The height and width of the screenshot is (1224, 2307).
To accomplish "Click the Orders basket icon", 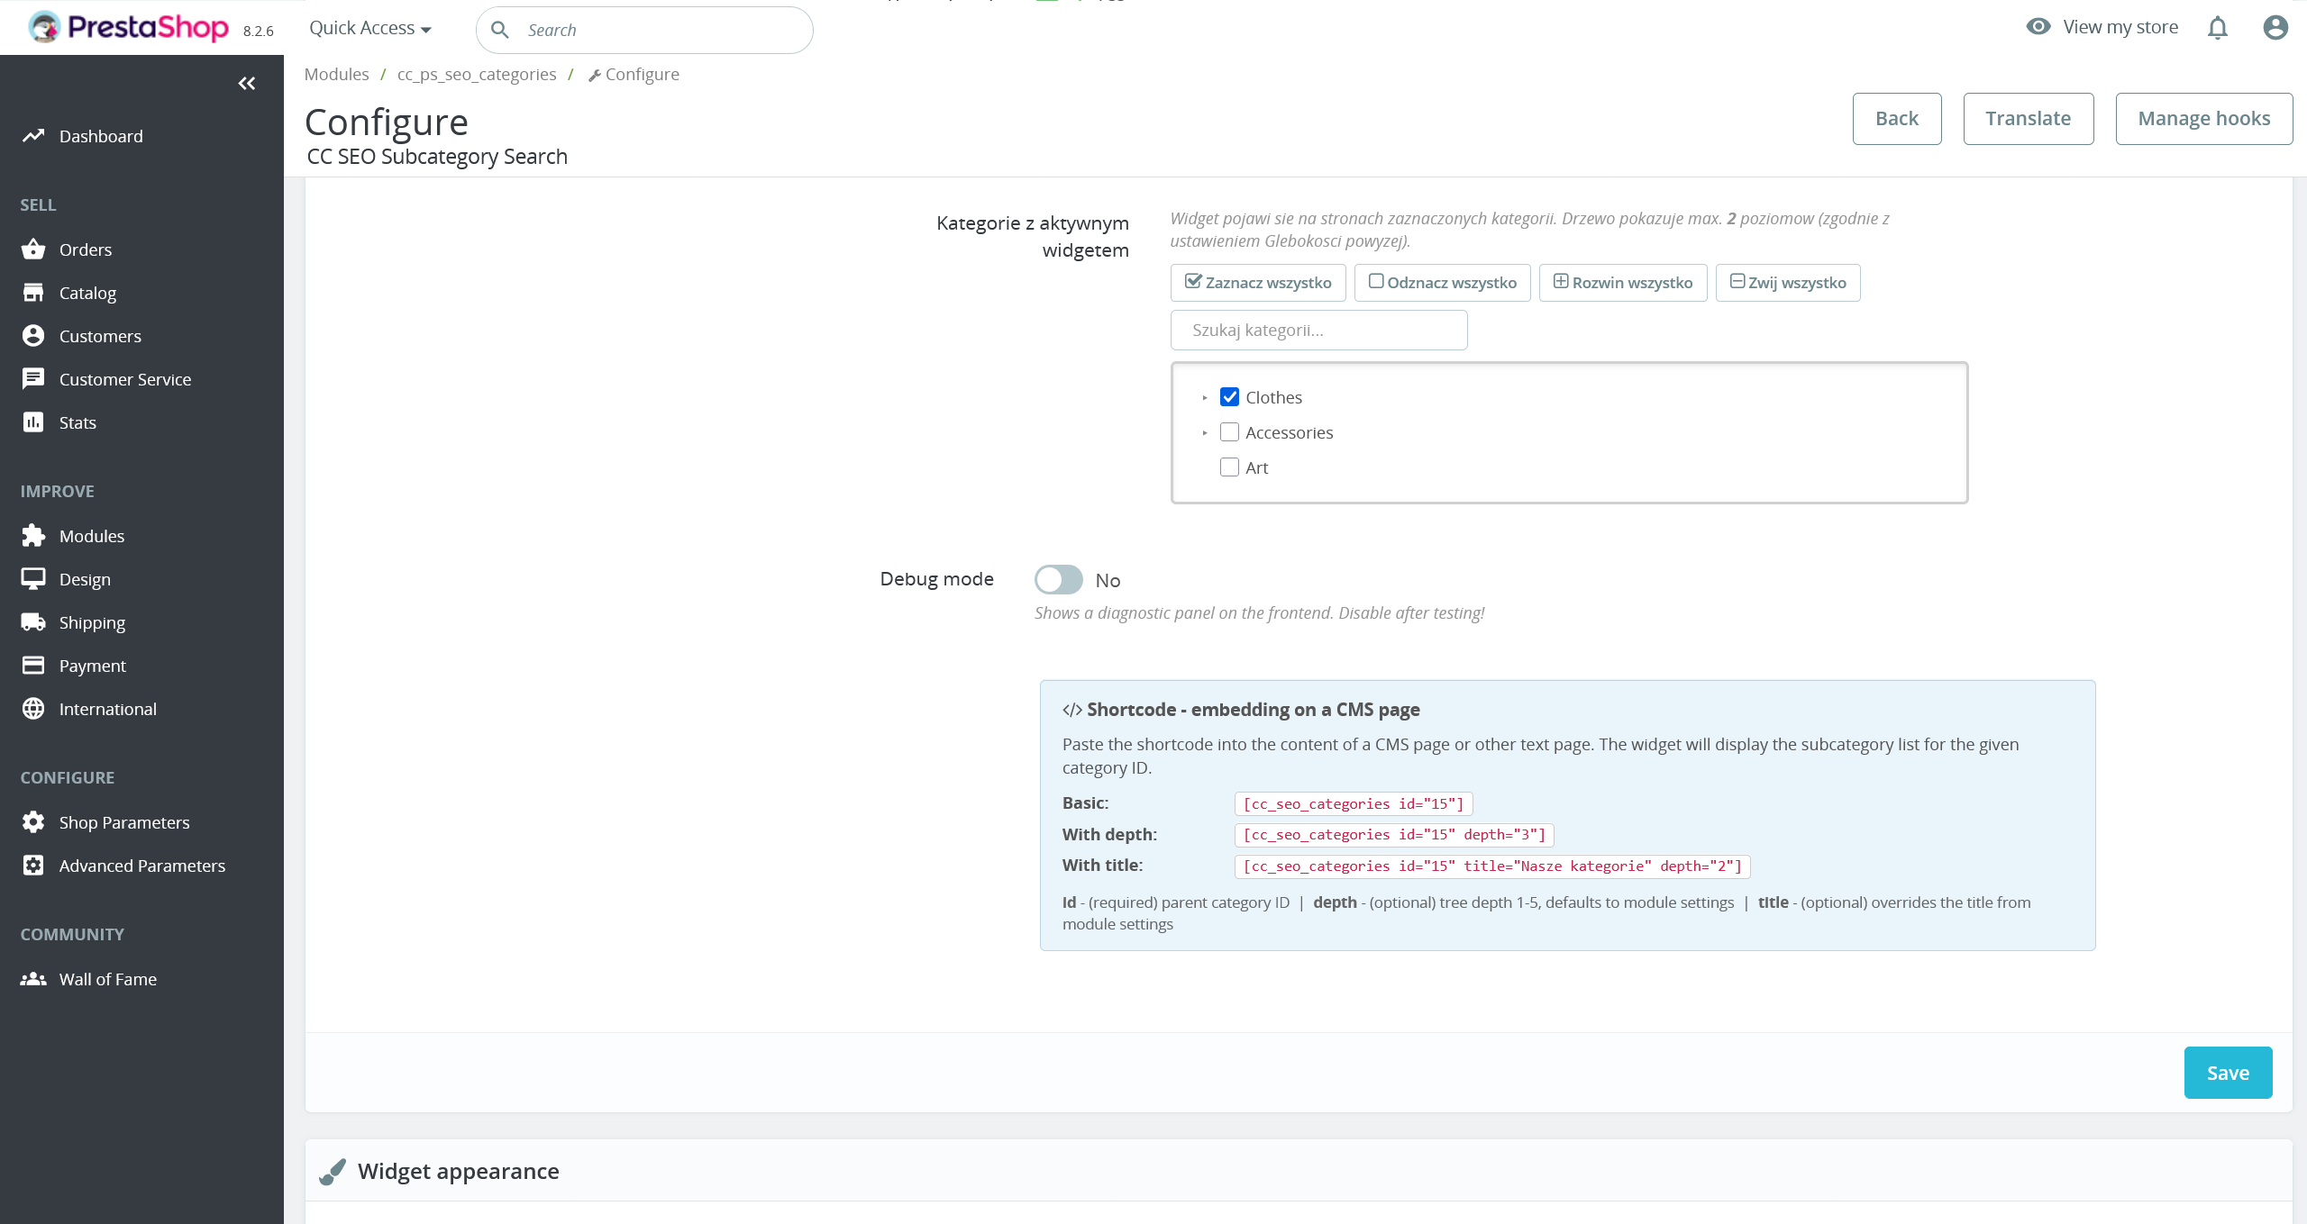I will 33,249.
